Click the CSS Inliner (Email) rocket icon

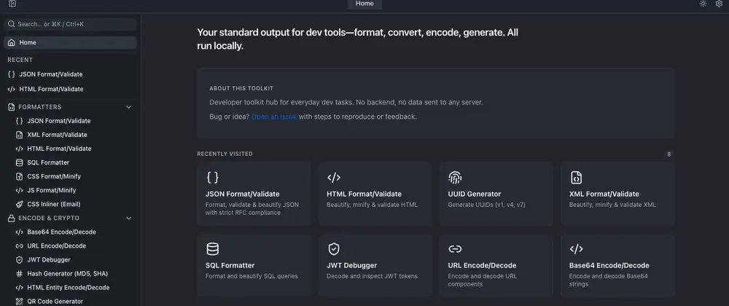pyautogui.click(x=19, y=204)
